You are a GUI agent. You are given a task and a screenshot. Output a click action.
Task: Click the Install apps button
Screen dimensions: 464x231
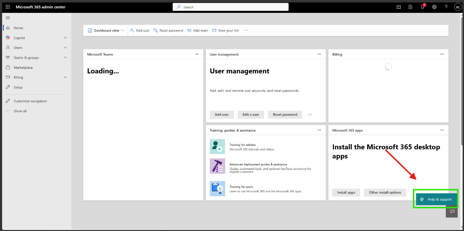[346, 192]
